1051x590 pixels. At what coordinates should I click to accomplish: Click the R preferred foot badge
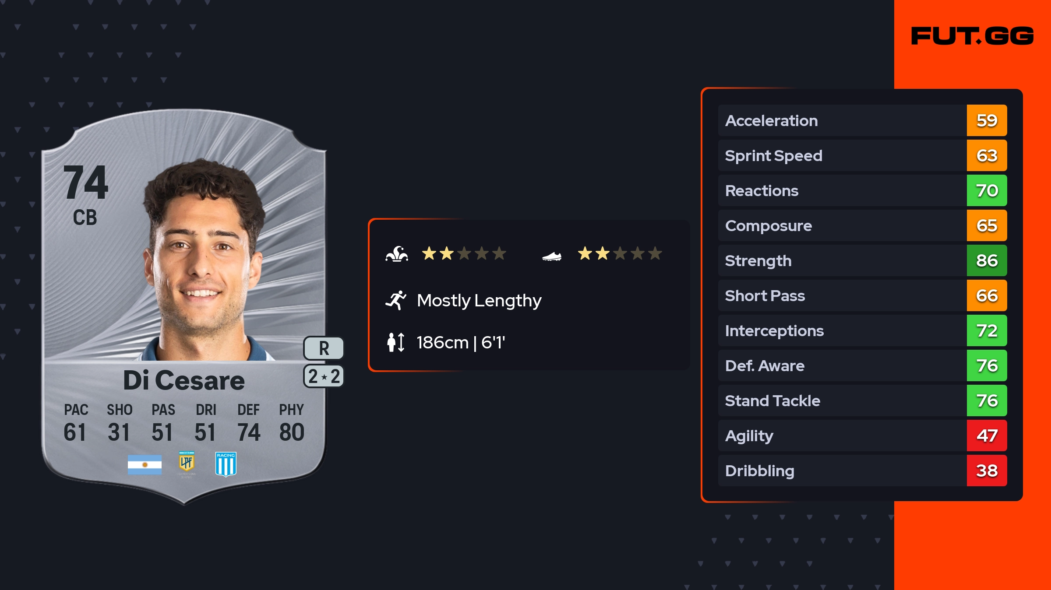pyautogui.click(x=324, y=348)
